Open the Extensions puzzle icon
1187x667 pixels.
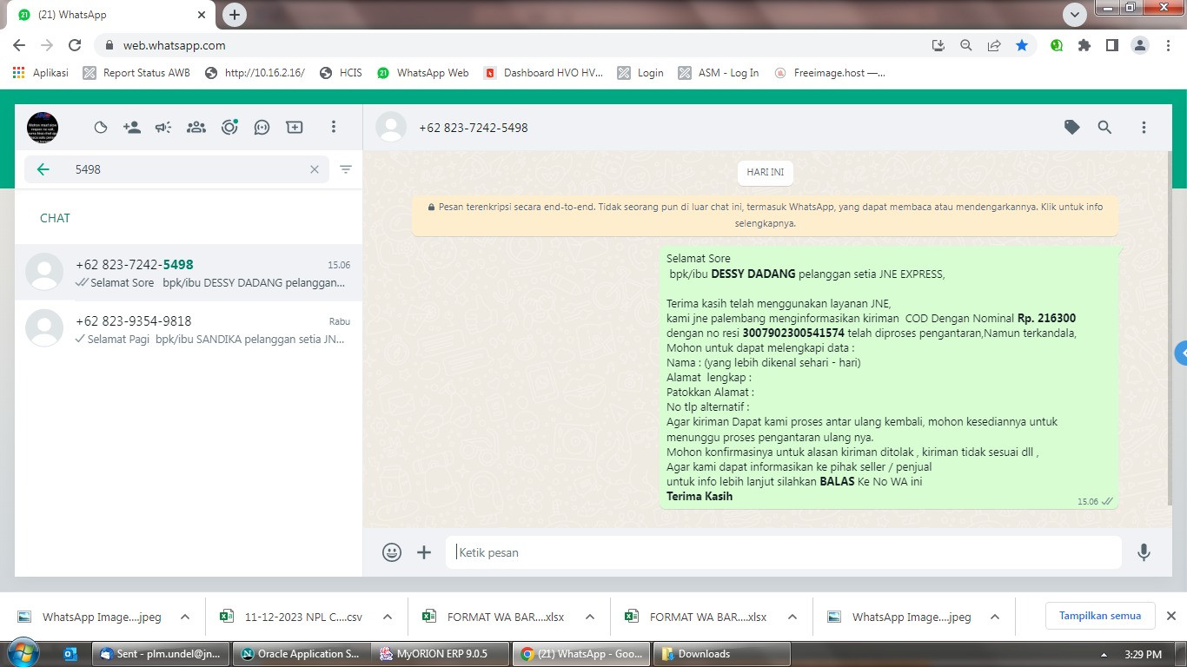pyautogui.click(x=1084, y=45)
